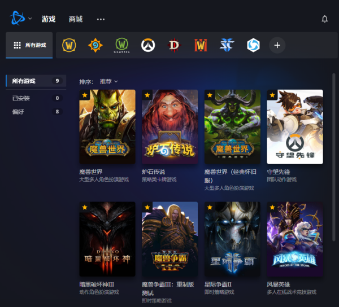
Task: Select the 所有游戏 grid tab
Action: click(29, 45)
